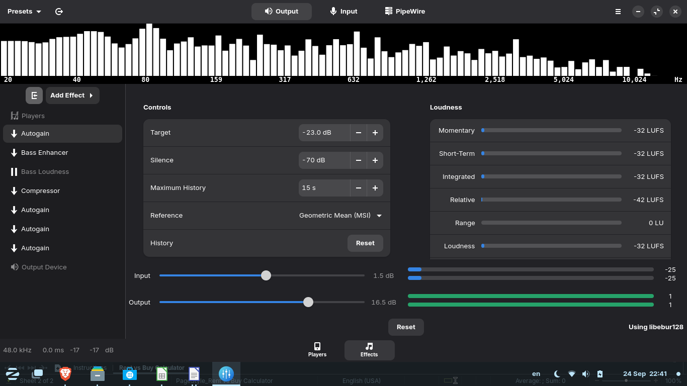687x386 pixels.
Task: Click the global bypass icon beside Presets
Action: pos(59,11)
